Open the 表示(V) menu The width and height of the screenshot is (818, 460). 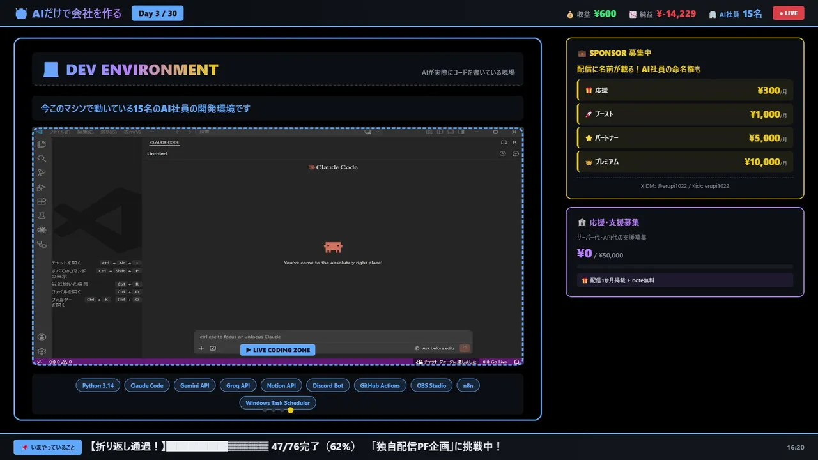coord(132,132)
